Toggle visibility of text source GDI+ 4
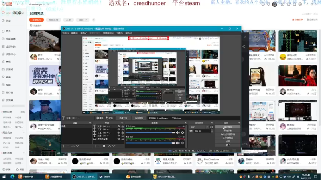The image size is (321, 180). (118, 126)
